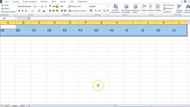Viewport: 190px width, 107px height.
Task: Click the cell borders icon
Action: point(32,11)
